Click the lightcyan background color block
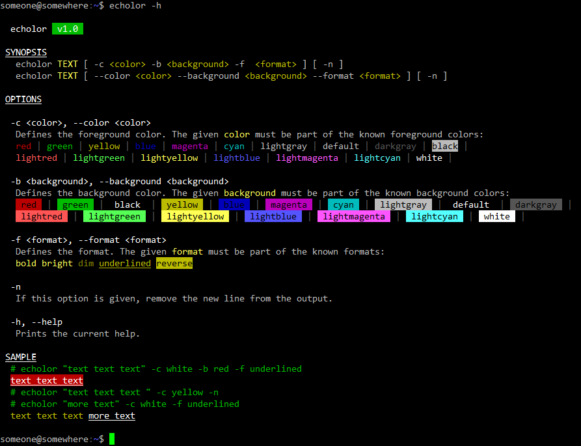The height and width of the screenshot is (446, 581). pyautogui.click(x=435, y=217)
